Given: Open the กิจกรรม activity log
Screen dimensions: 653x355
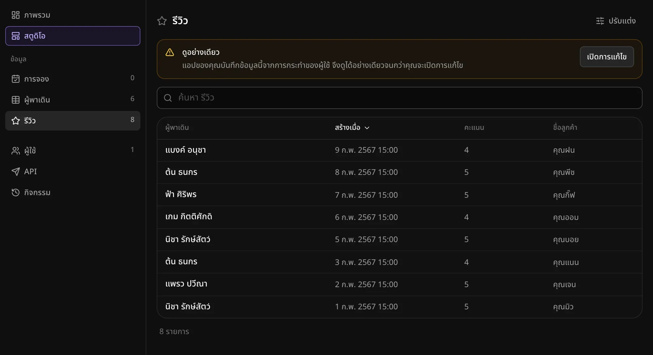Looking at the screenshot, I should (73, 193).
